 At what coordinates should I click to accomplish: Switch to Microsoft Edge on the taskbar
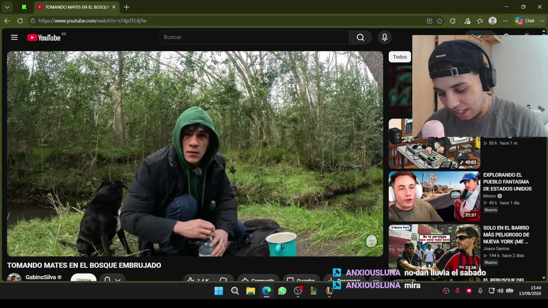[266, 291]
